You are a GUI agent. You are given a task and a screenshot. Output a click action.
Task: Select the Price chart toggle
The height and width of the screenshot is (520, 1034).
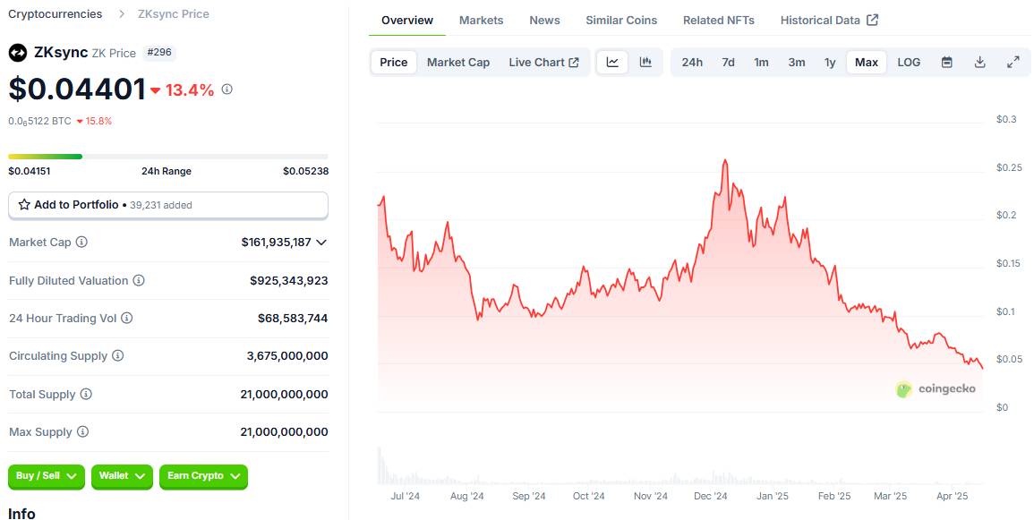click(394, 62)
